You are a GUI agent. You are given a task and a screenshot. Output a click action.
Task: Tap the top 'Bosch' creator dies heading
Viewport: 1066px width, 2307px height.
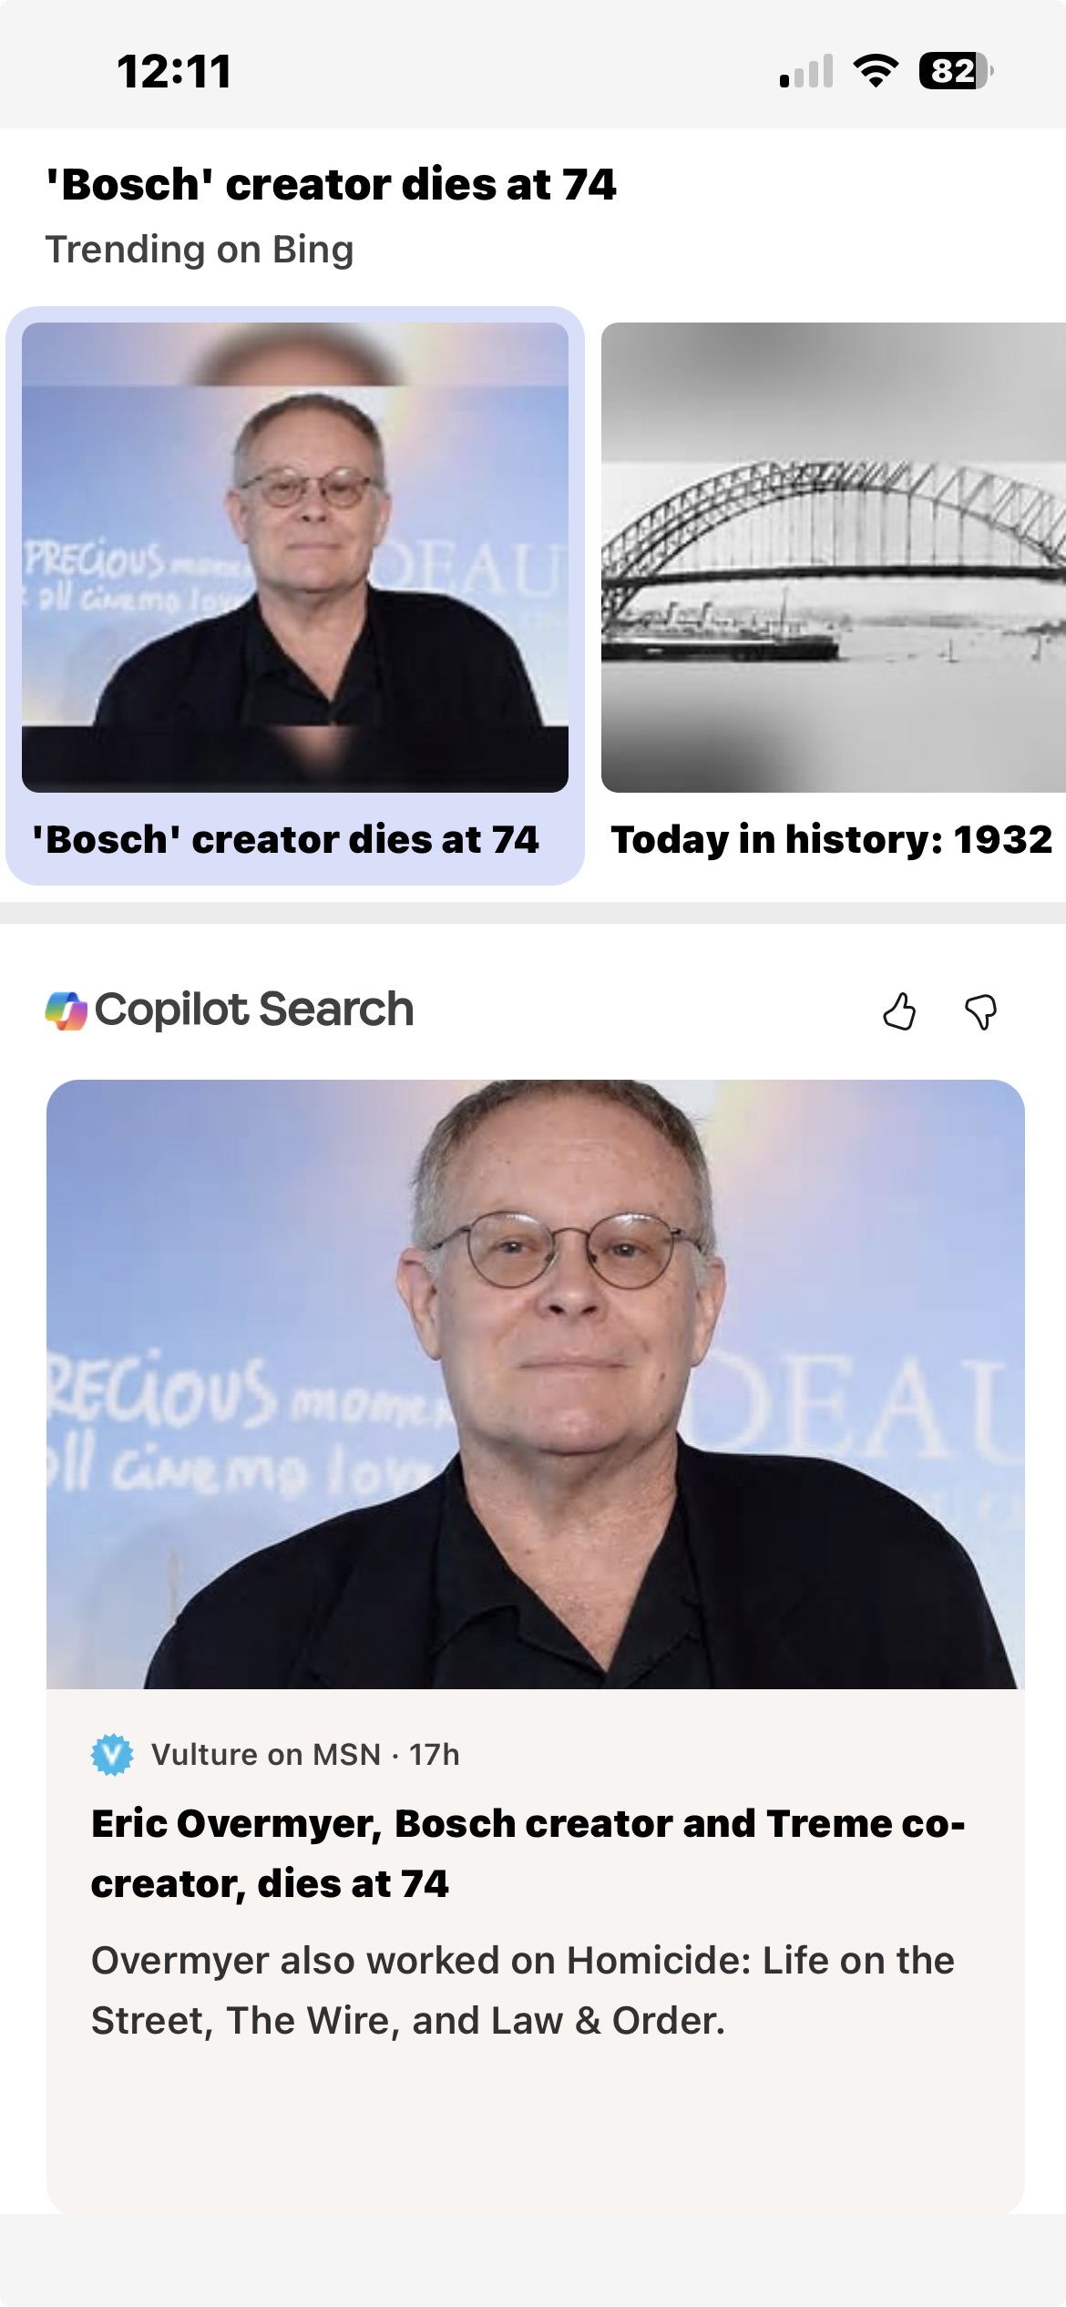tap(332, 185)
